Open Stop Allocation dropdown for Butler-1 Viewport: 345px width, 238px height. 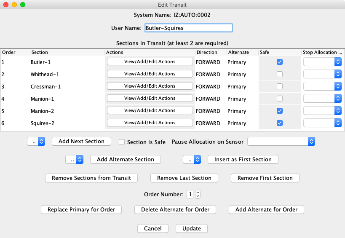pos(322,62)
